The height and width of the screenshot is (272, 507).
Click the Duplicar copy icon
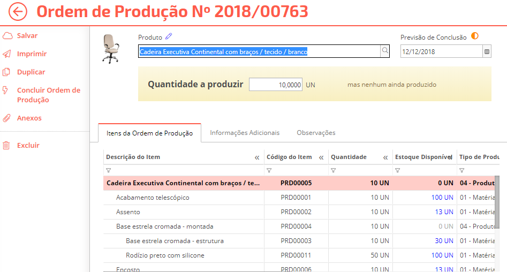click(7, 72)
